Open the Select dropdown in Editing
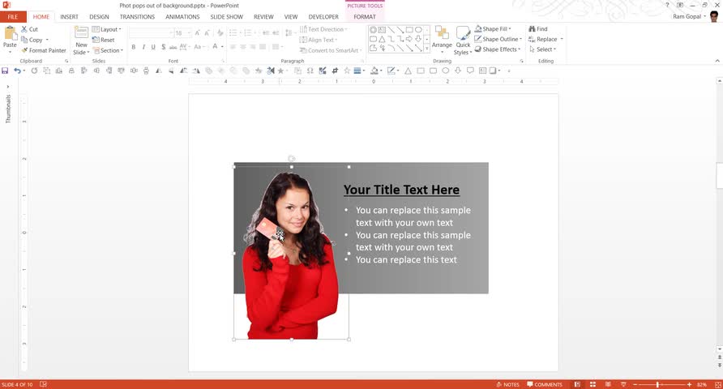The image size is (723, 389). point(543,49)
